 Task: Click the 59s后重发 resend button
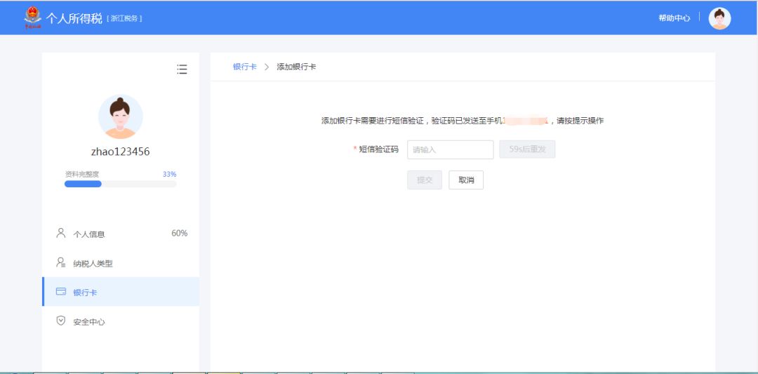527,149
